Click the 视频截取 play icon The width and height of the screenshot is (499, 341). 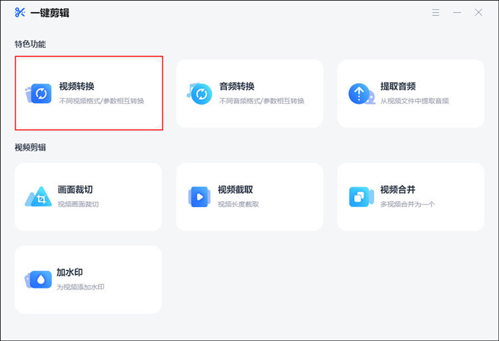[199, 196]
